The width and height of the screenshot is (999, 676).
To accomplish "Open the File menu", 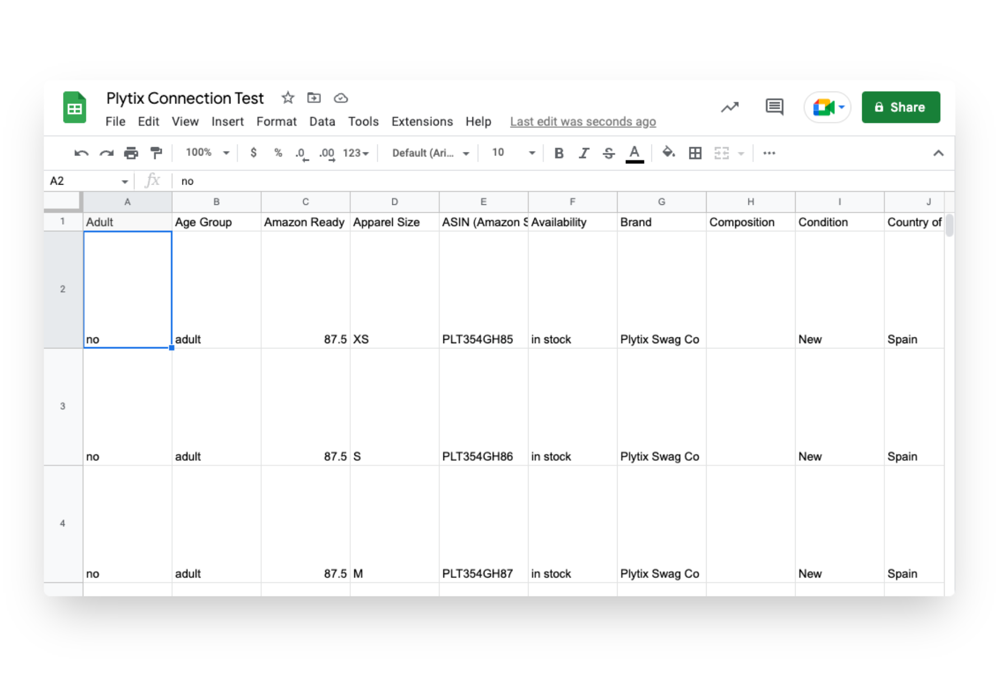I will [115, 122].
